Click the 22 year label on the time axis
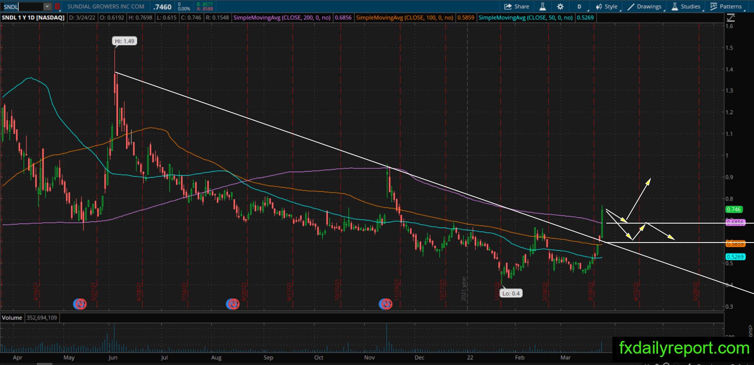This screenshot has width=754, height=365. point(470,358)
